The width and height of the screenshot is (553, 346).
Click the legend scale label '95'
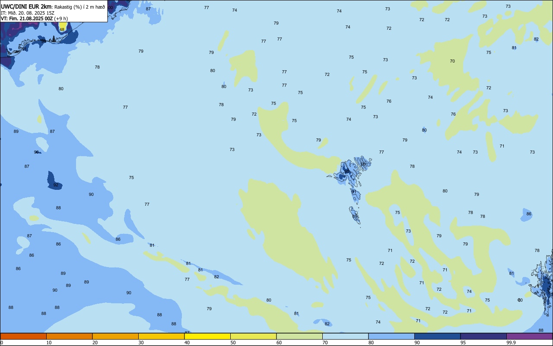(x=464, y=343)
